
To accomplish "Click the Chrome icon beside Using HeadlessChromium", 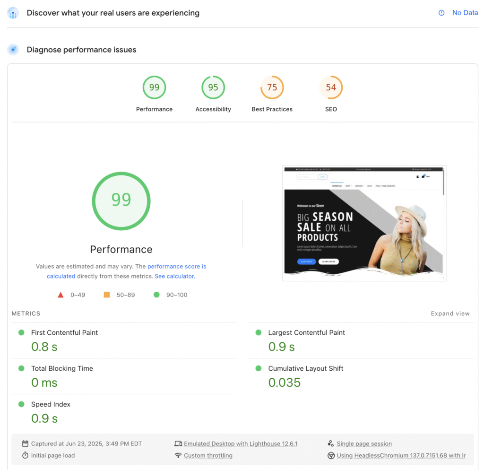I will (331, 455).
